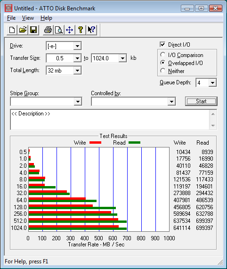Open a saved benchmark file icon
Image resolution: width=227 pixels, height=269 pixels.
23,30
